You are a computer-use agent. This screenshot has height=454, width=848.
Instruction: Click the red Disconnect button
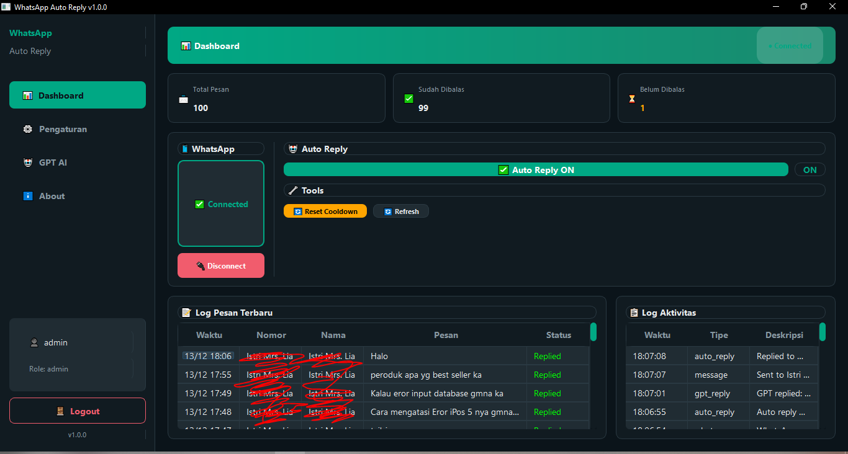pyautogui.click(x=221, y=265)
